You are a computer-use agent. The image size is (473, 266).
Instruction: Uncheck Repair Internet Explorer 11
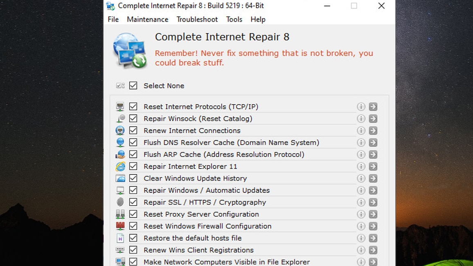133,166
